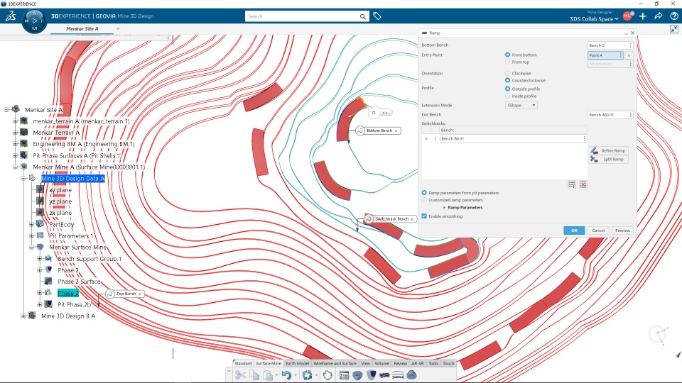Select Phase 2 Surface in the tree
The image size is (682, 383).
pyautogui.click(x=79, y=282)
